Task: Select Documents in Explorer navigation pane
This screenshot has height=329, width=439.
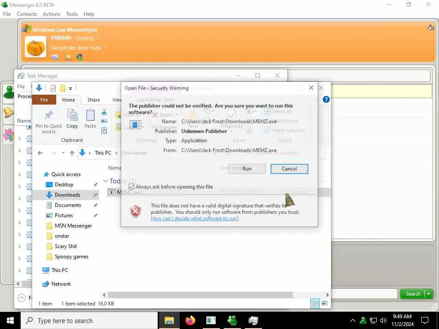Action: 68,205
